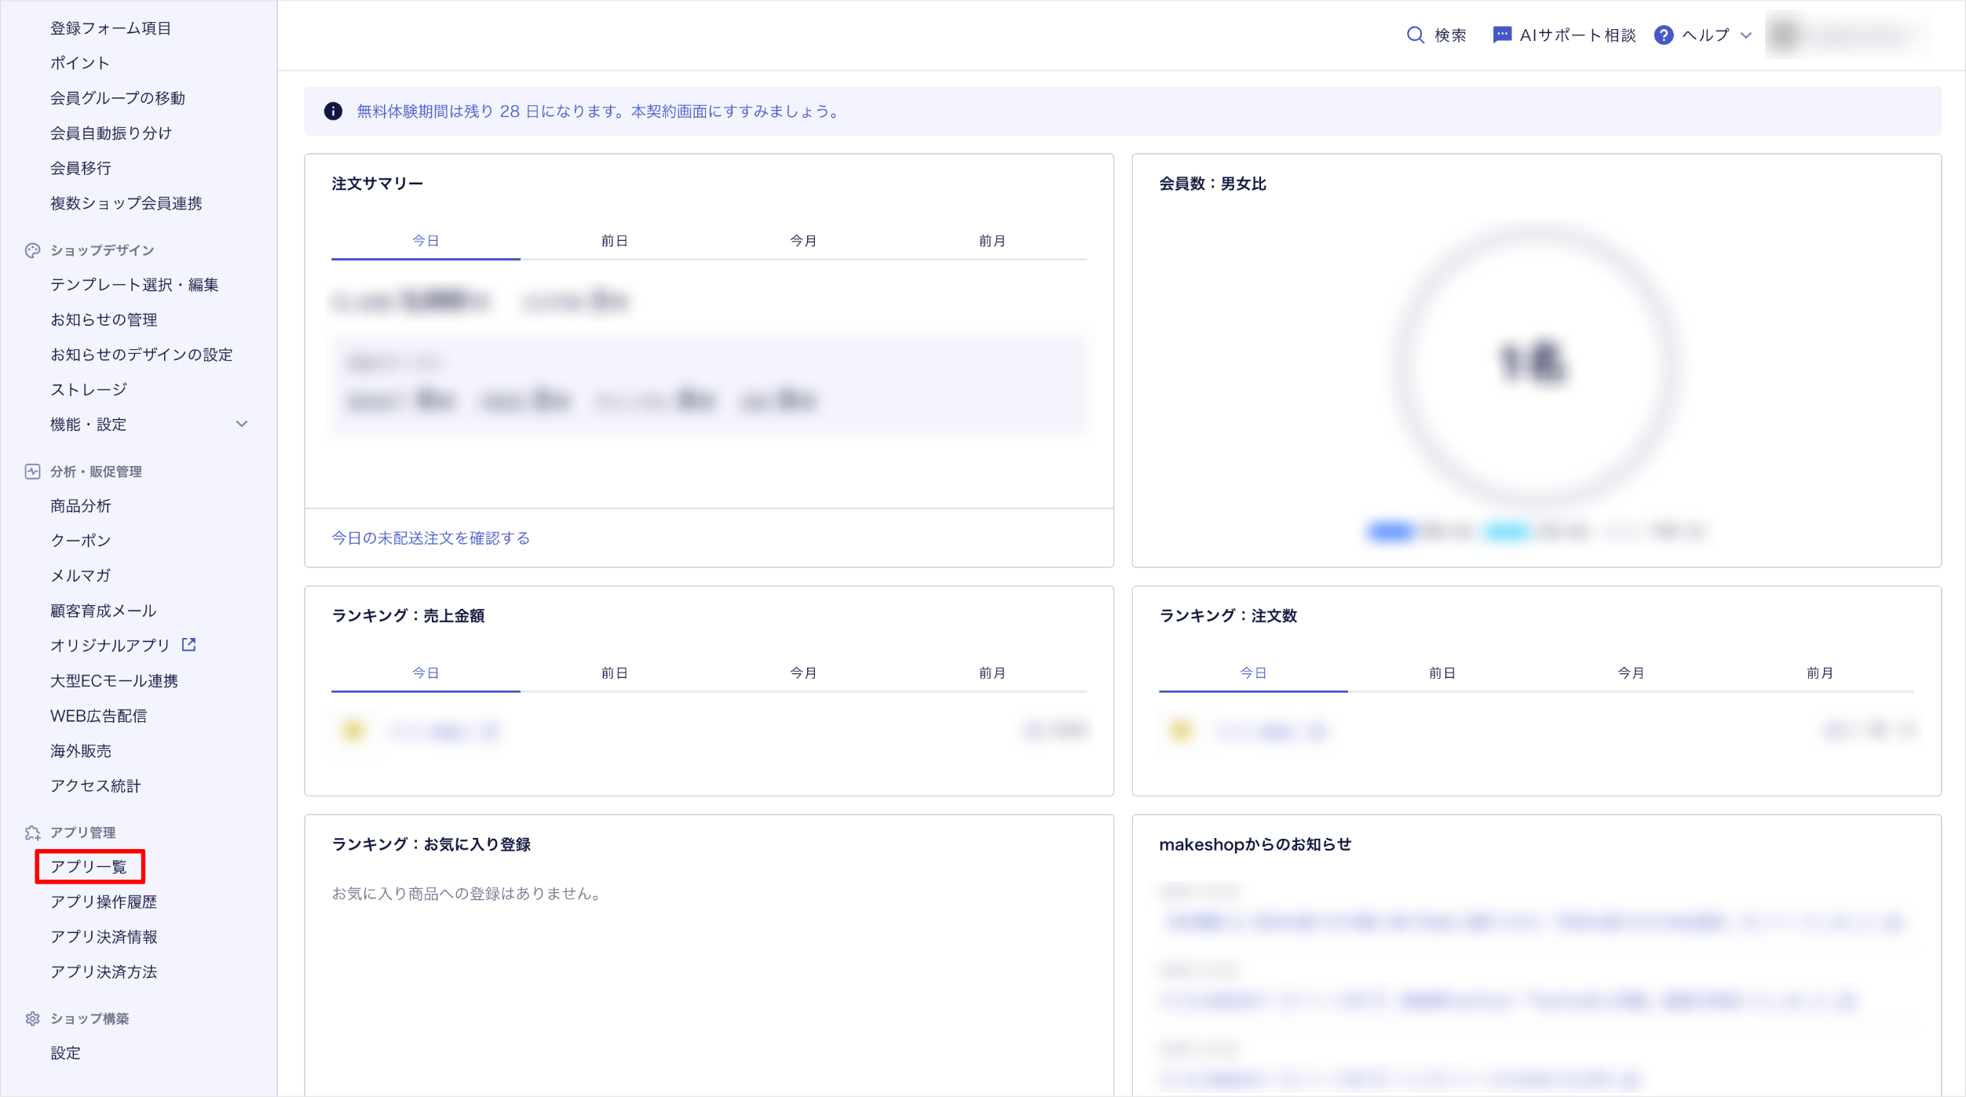Click the 分析・販促管理 chart icon
This screenshot has height=1097, width=1966.
click(32, 472)
